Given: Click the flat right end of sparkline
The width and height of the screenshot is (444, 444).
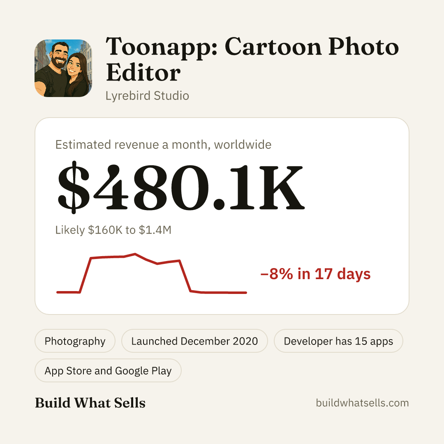Looking at the screenshot, I should [224, 293].
